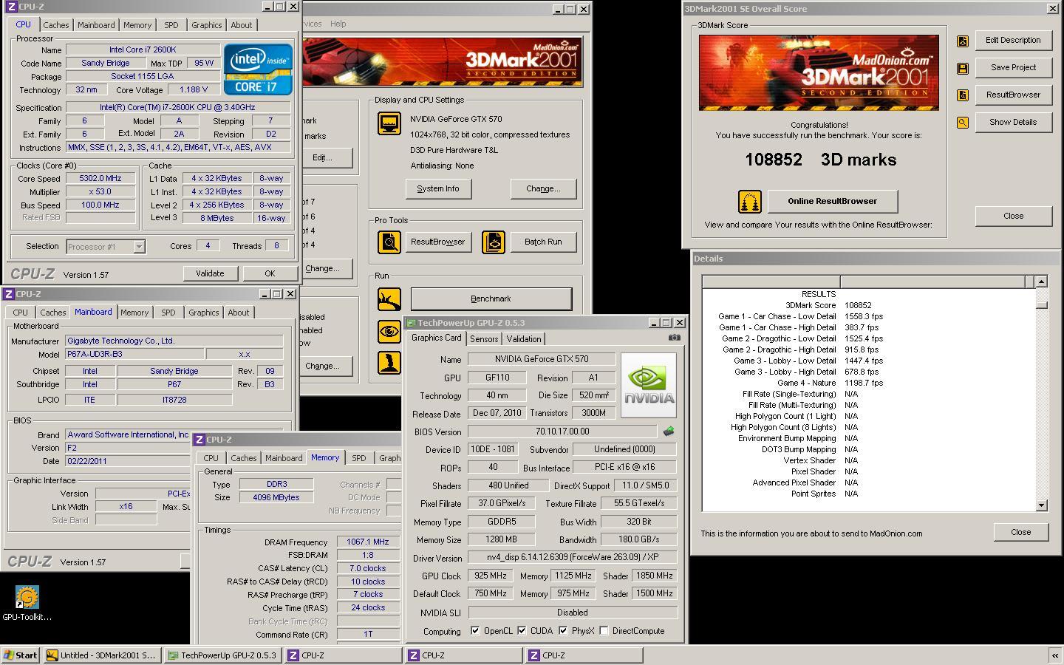Click the Validate button in CPU-Z
Image resolution: width=1064 pixels, height=665 pixels.
(210, 273)
